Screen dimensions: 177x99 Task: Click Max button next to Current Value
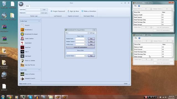click(x=91, y=56)
